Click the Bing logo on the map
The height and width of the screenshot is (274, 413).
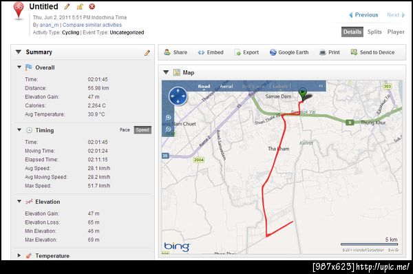click(177, 246)
